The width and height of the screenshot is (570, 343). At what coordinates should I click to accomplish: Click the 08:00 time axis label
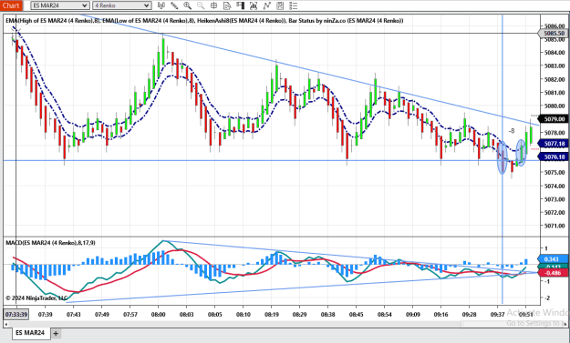(x=158, y=315)
